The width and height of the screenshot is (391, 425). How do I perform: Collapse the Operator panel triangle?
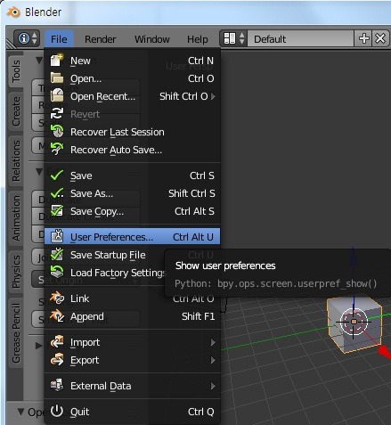pyautogui.click(x=20, y=412)
